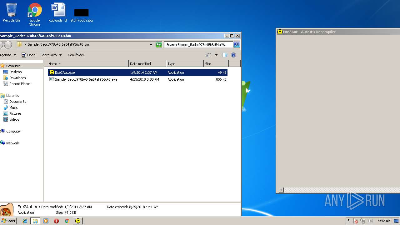Toggle the preview pane button

[x=224, y=55]
